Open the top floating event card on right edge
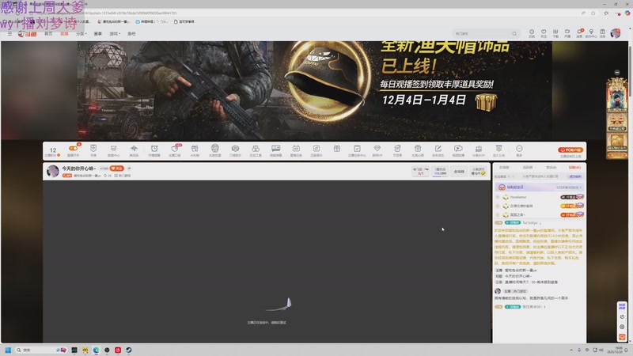633x356 pixels. pos(617,96)
